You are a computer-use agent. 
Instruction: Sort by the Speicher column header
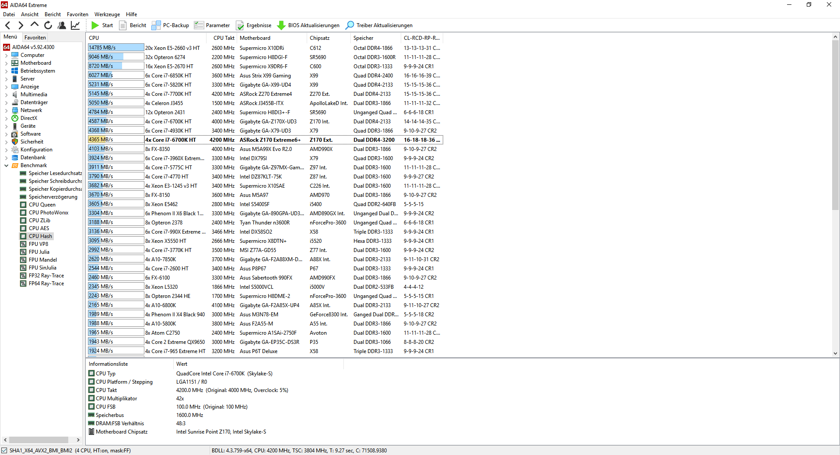[x=376, y=38]
